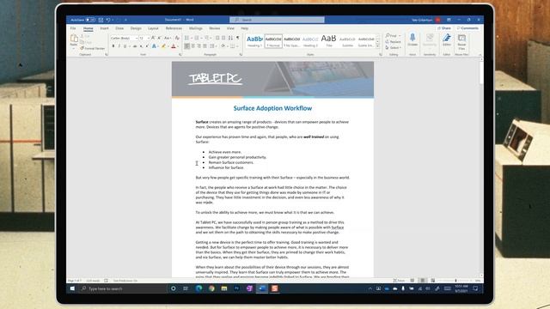Click the Undo arrow icon
550x309 pixels.
(x=108, y=20)
